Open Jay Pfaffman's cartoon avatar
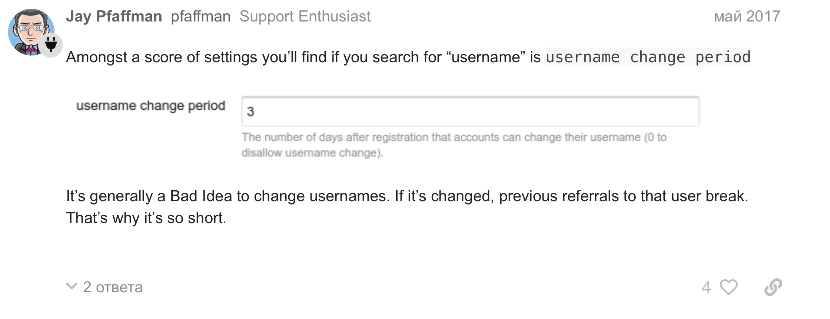The image size is (830, 319). pyautogui.click(x=29, y=30)
